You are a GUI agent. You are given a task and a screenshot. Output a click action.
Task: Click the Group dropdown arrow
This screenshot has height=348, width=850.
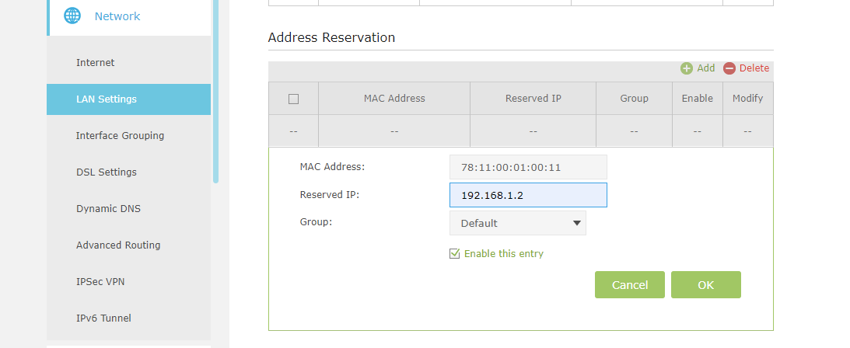[577, 223]
